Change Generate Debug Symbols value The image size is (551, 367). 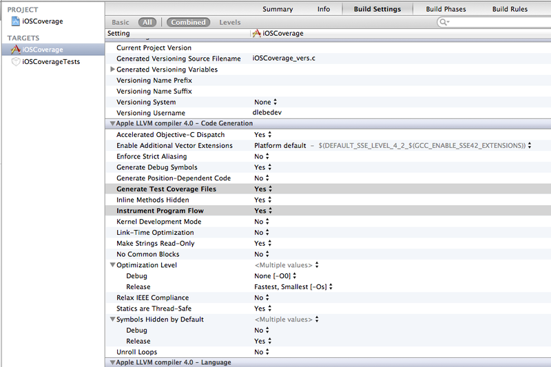(263, 167)
